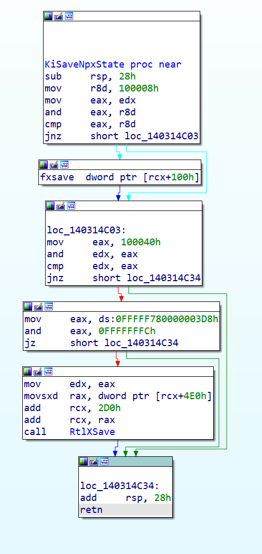This screenshot has width=262, height=554.
Task: Click the color icon on loc_140314C03 node
Action: coord(50,206)
